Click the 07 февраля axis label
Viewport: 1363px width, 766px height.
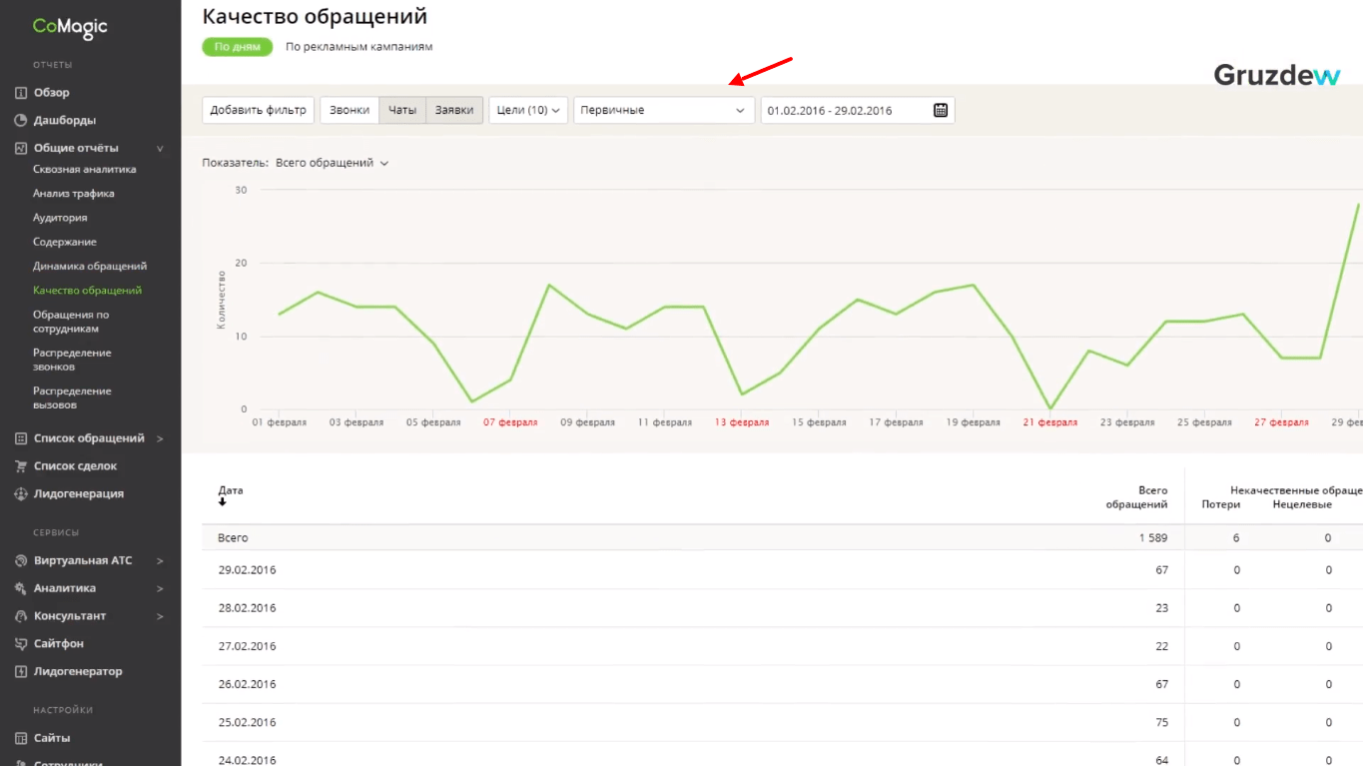510,422
